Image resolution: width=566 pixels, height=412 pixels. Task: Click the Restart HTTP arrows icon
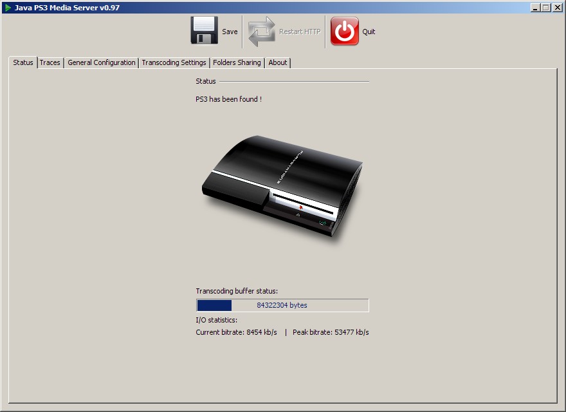coord(262,32)
